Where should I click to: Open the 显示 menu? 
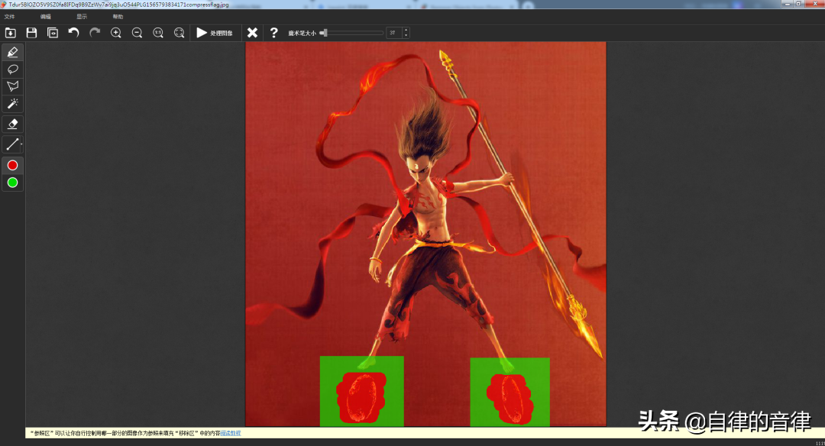(82, 17)
